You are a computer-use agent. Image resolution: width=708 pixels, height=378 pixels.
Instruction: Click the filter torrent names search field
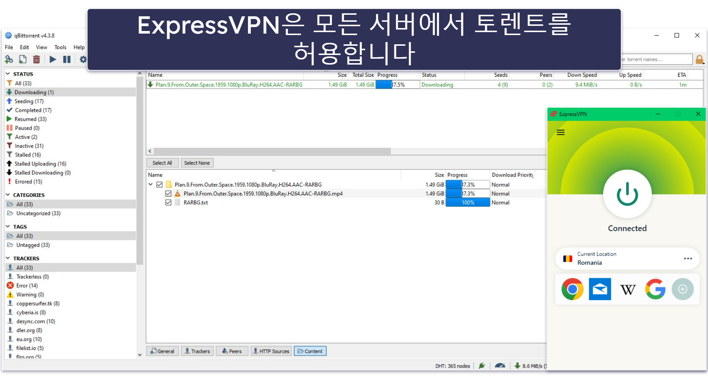[656, 59]
